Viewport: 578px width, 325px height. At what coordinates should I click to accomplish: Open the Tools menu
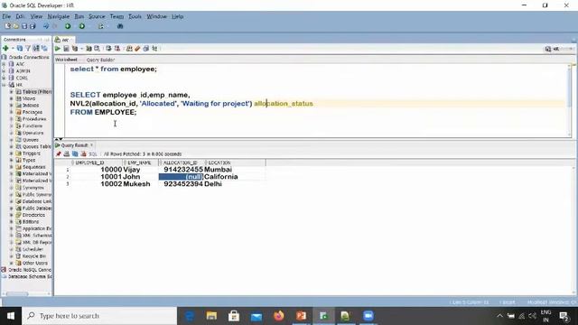(135, 16)
